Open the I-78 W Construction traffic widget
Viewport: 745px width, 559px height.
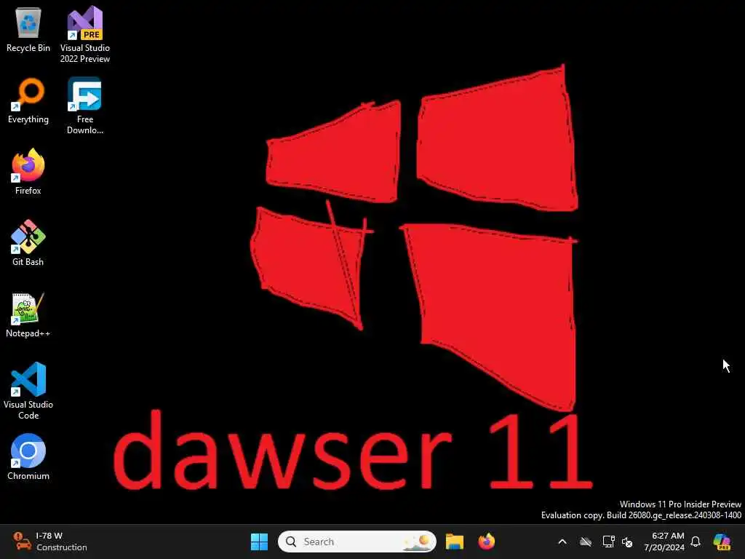(50, 542)
